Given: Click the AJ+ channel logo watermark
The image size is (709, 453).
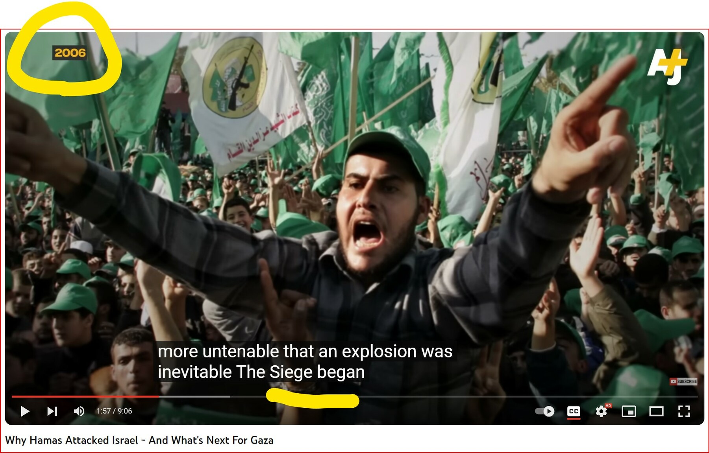Looking at the screenshot, I should pyautogui.click(x=668, y=66).
